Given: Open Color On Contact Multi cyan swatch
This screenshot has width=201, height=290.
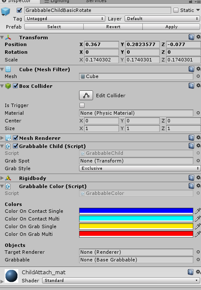Looking at the screenshot, I should (x=136, y=219).
